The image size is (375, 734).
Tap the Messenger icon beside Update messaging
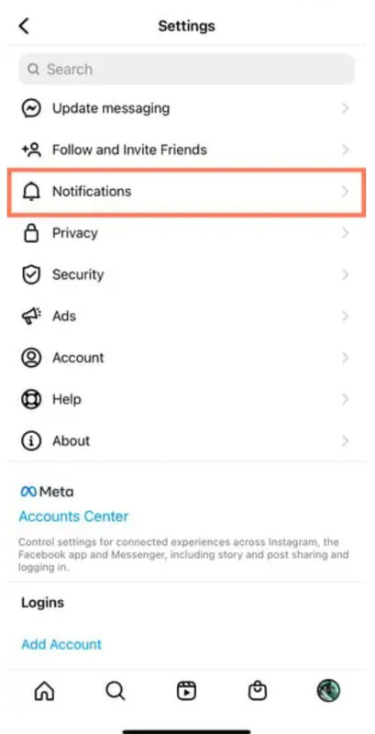click(x=31, y=108)
